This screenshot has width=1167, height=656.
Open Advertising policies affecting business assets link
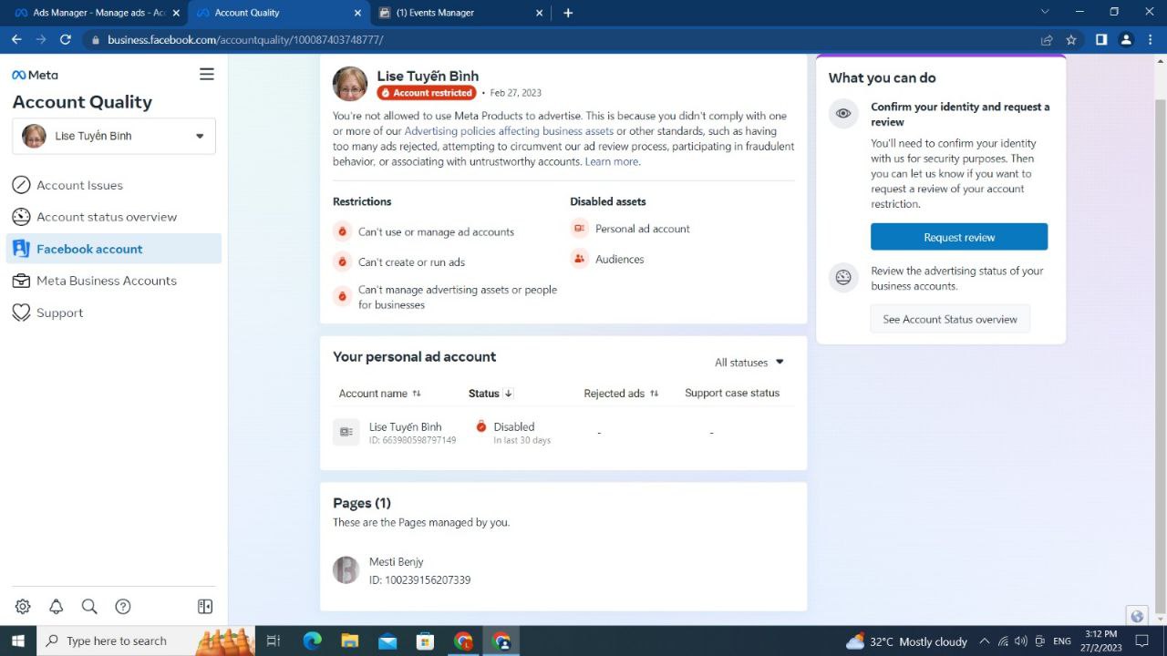click(509, 131)
